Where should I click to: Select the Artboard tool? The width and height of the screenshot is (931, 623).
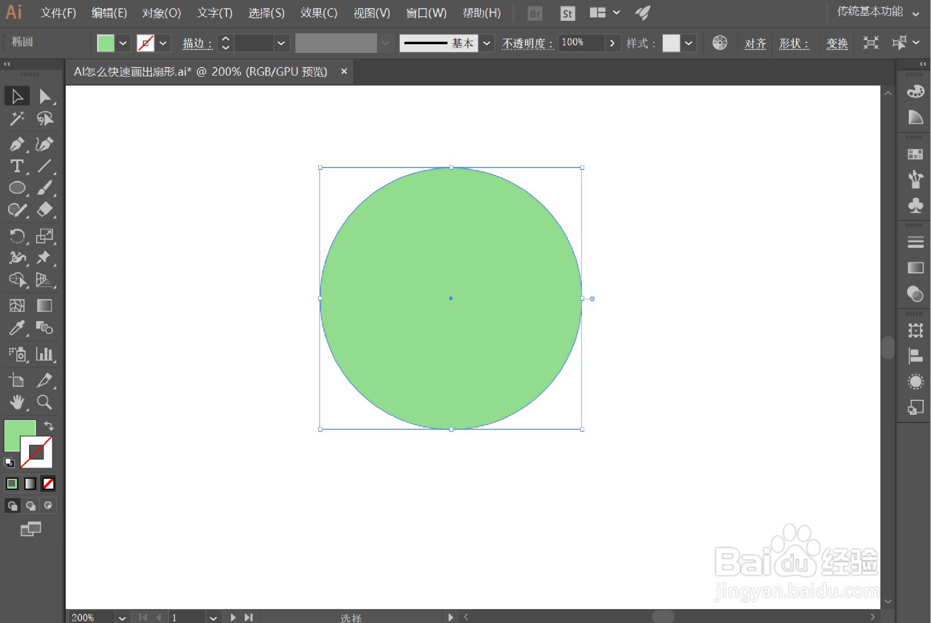[17, 380]
